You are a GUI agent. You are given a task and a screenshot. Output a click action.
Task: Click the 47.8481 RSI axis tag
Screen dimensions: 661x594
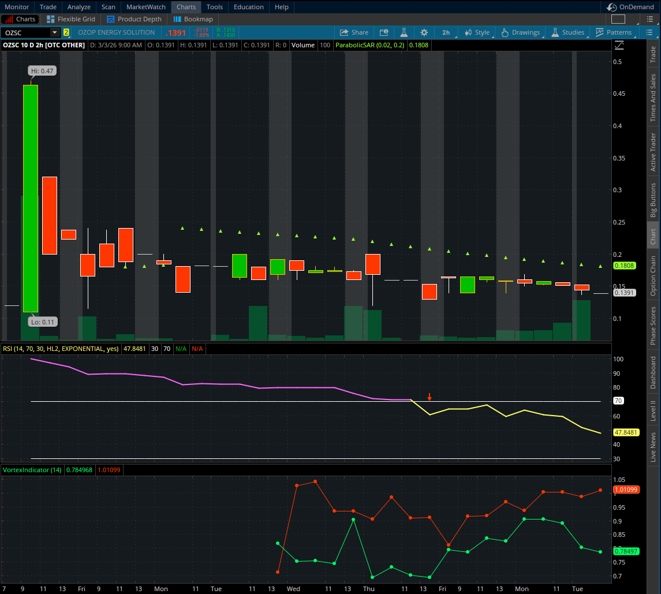click(x=626, y=432)
